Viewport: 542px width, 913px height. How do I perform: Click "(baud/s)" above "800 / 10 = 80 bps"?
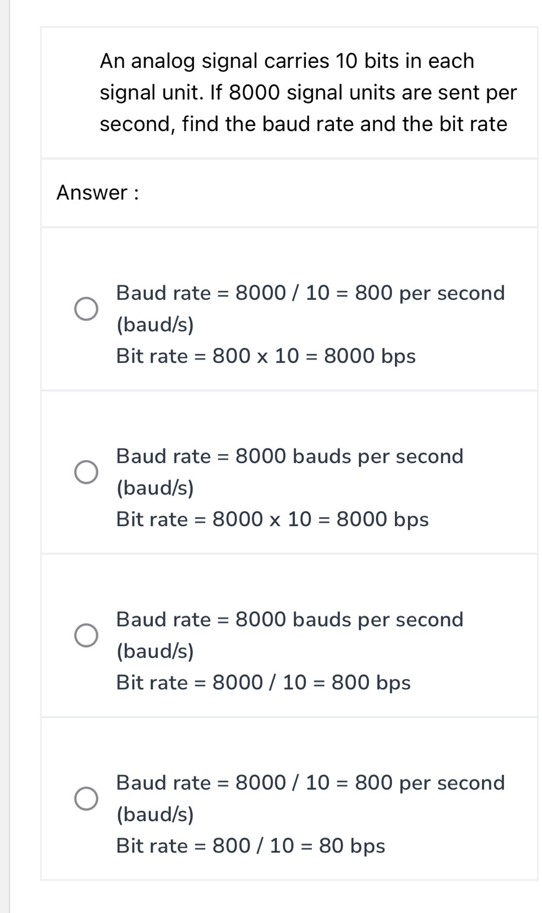click(x=155, y=814)
